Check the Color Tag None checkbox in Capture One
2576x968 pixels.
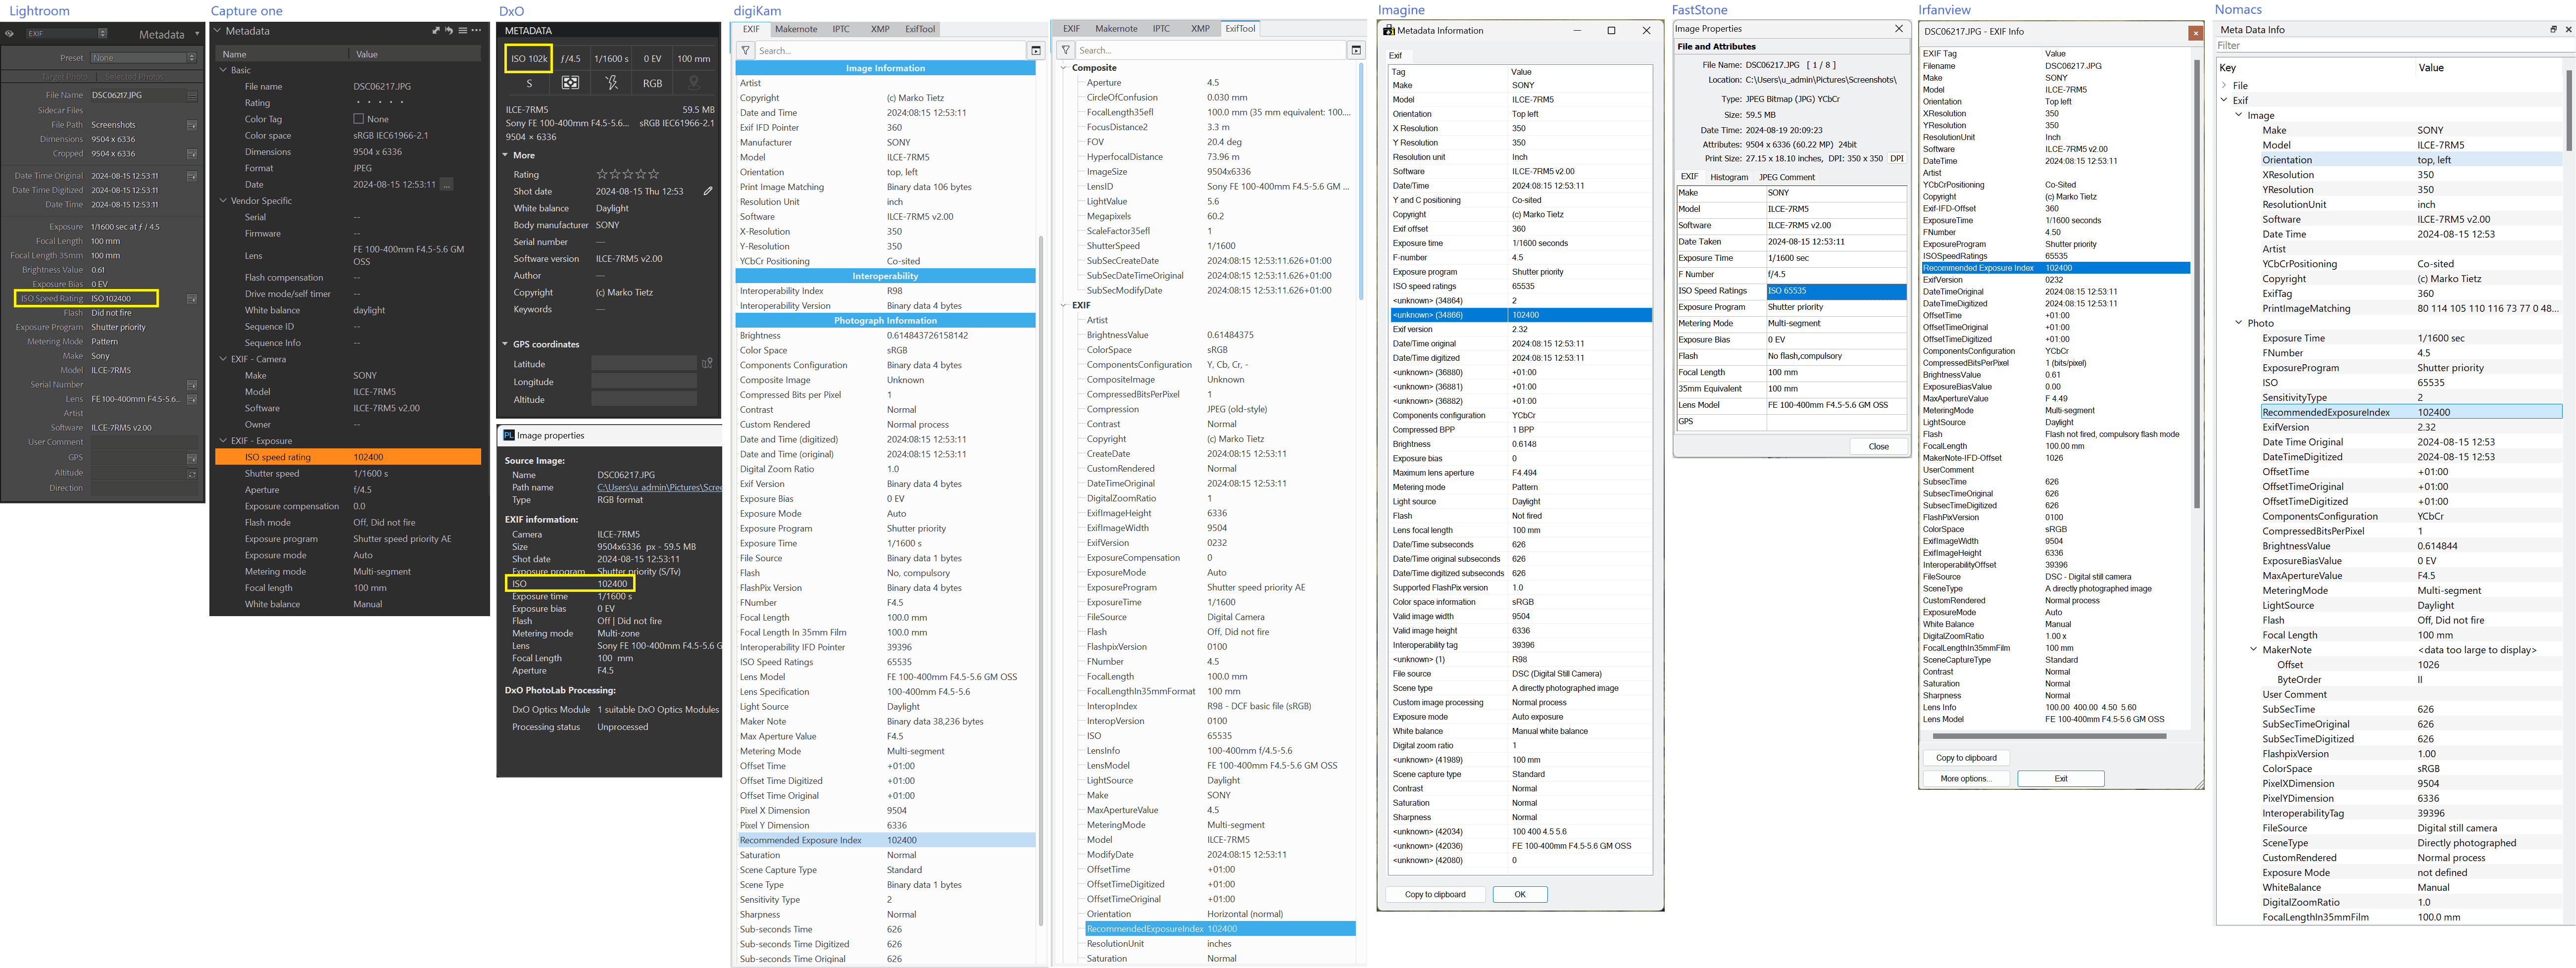pos(358,119)
